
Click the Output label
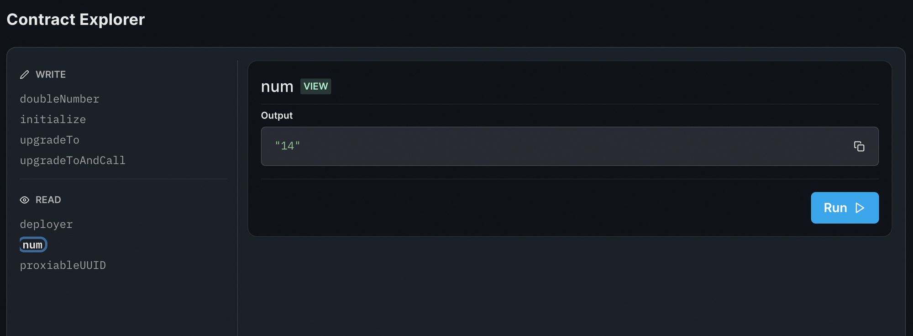coord(277,116)
